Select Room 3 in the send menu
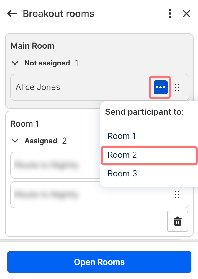 point(122,174)
